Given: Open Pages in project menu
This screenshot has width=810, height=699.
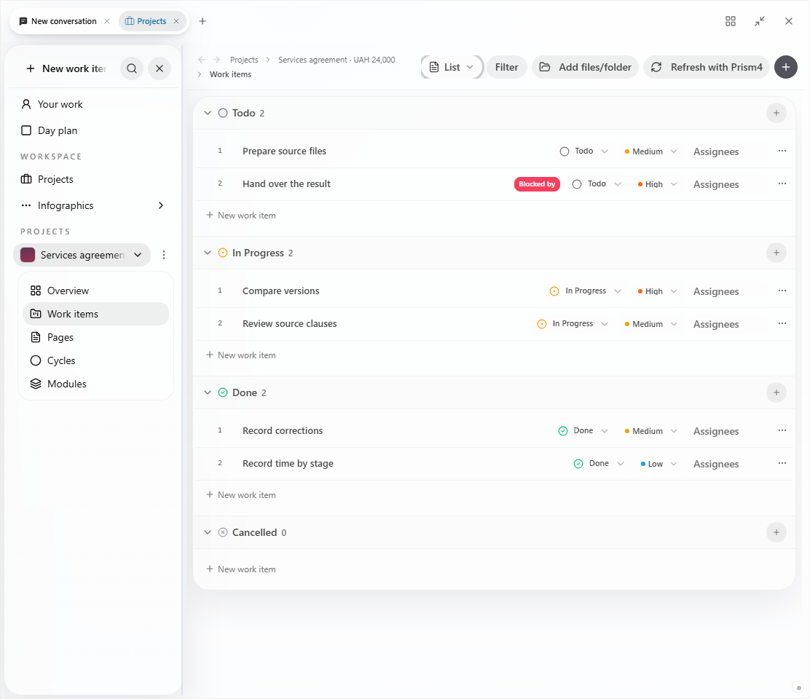Looking at the screenshot, I should pyautogui.click(x=95, y=337).
